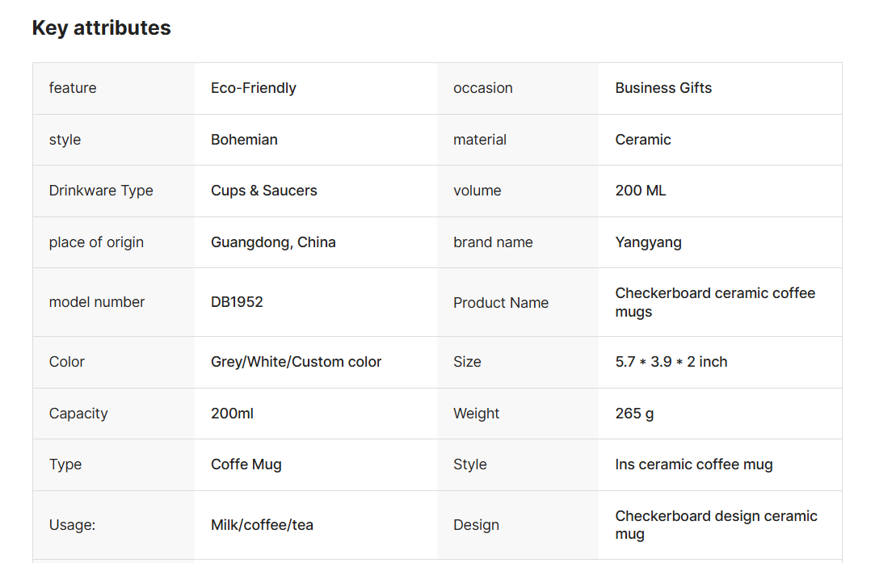Select the 200ml capacity value
The height and width of the screenshot is (563, 875).
(x=232, y=414)
